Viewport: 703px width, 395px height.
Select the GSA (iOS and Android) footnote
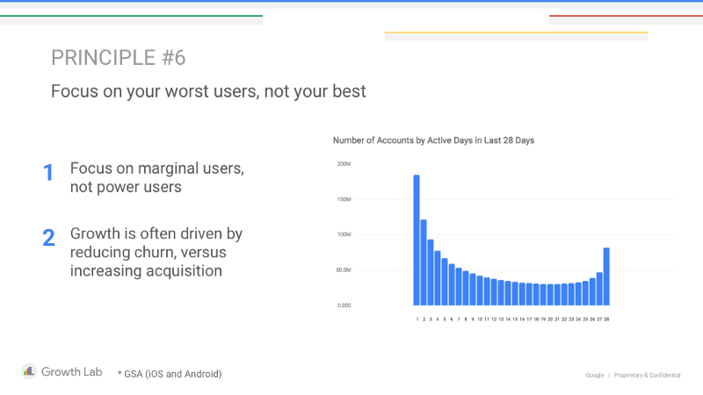pyautogui.click(x=170, y=374)
